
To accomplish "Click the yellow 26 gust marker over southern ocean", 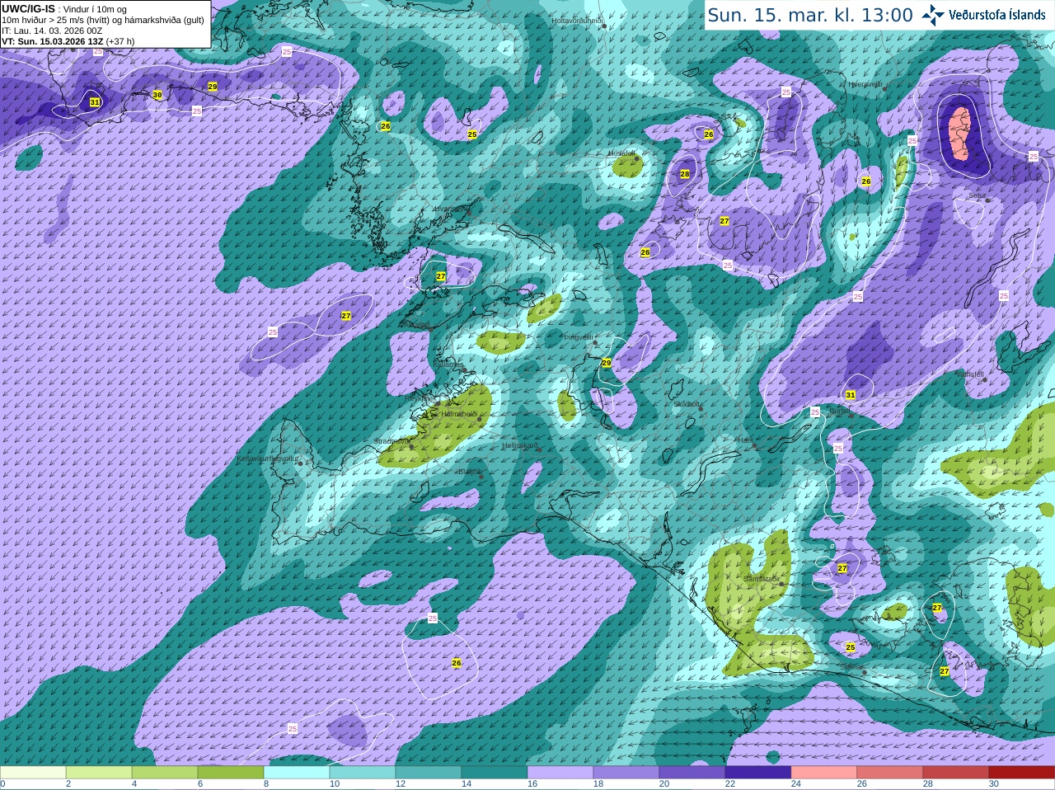I will point(457,663).
